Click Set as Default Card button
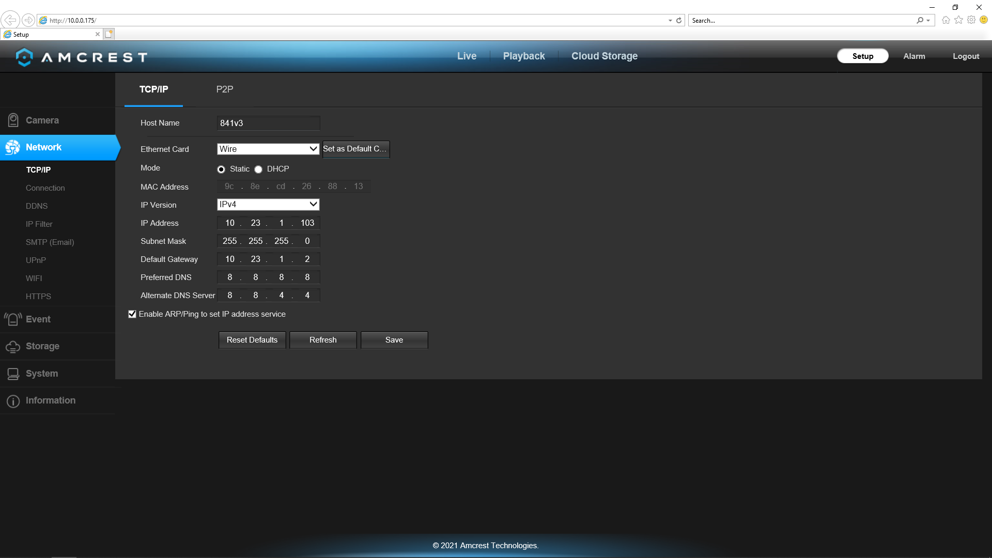The width and height of the screenshot is (992, 558). click(355, 149)
